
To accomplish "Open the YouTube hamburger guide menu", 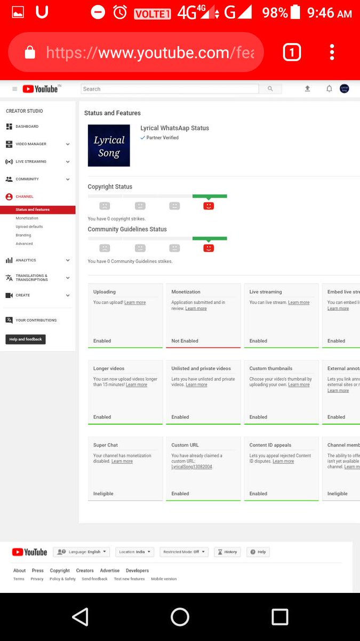I will [14, 89].
